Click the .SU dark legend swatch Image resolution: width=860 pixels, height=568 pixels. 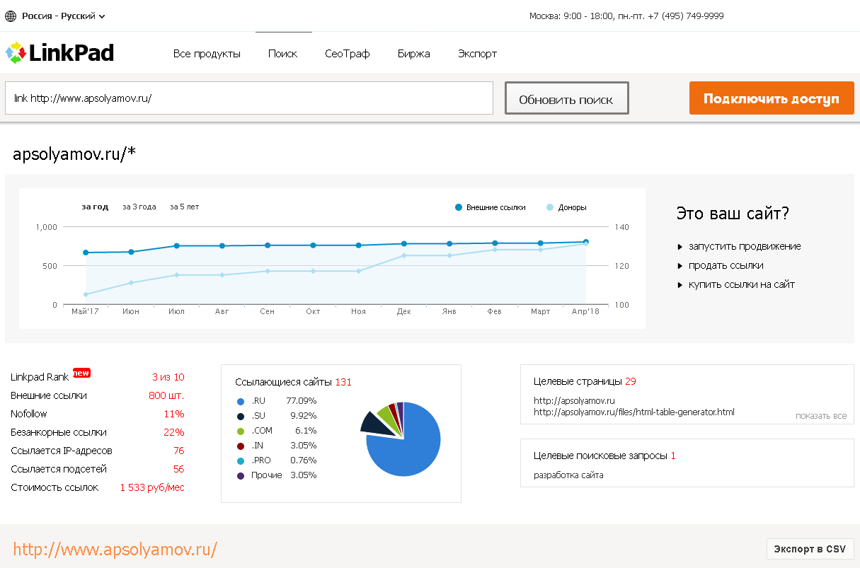click(x=241, y=416)
